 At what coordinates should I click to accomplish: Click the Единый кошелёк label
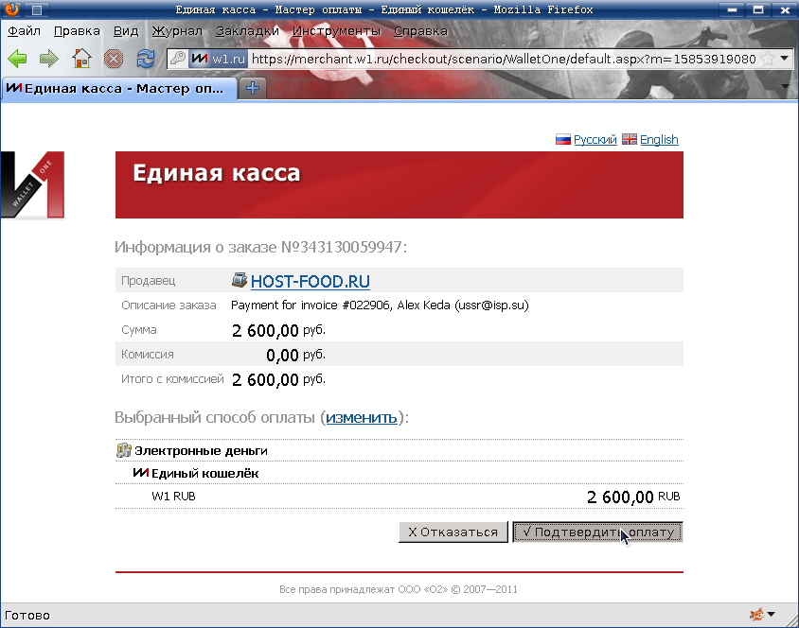(x=204, y=473)
